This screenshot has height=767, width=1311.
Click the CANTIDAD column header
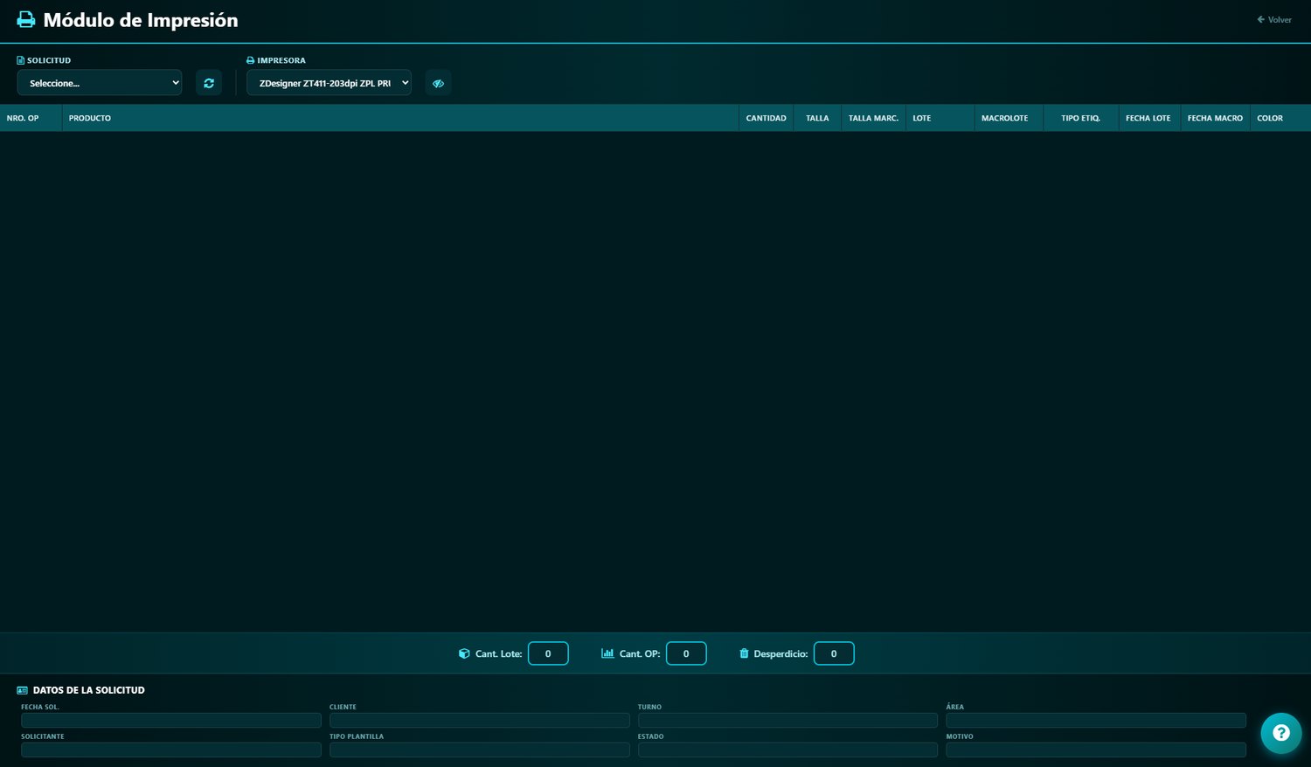(766, 118)
